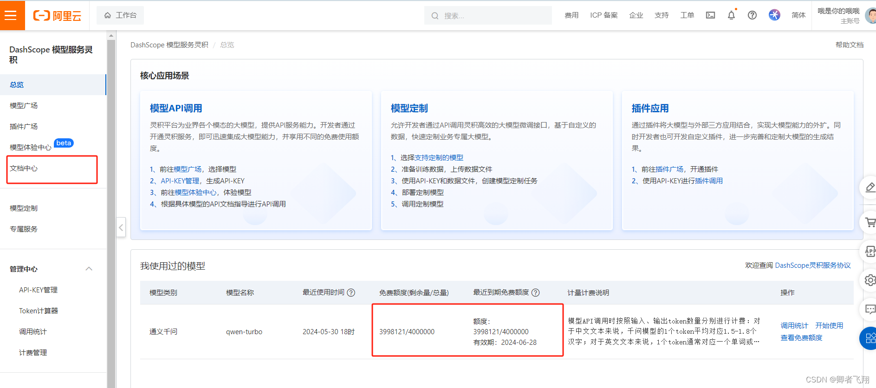Open the 模型广场 link in step 1
The width and height of the screenshot is (876, 388).
coord(188,169)
